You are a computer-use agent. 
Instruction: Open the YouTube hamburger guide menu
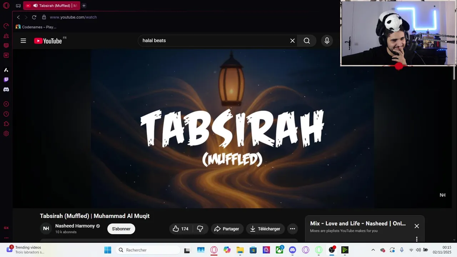[x=23, y=41]
